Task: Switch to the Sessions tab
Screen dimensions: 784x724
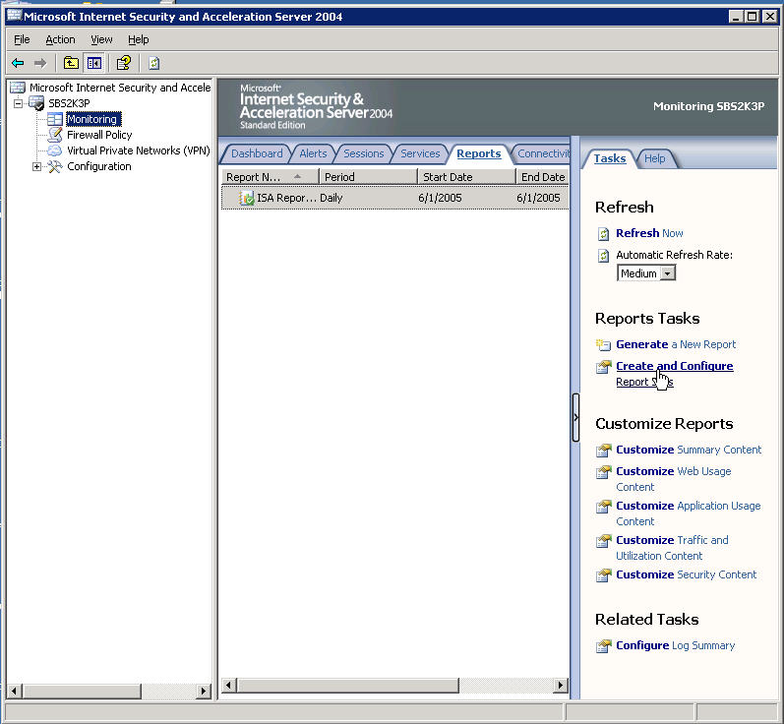Action: click(364, 153)
